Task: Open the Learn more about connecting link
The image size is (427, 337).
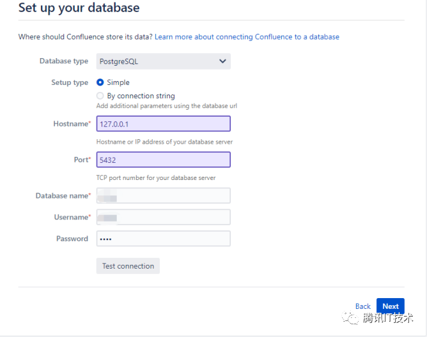Action: coord(247,37)
